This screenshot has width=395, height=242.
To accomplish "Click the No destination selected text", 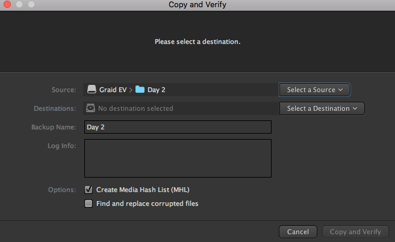I will pyautogui.click(x=135, y=108).
